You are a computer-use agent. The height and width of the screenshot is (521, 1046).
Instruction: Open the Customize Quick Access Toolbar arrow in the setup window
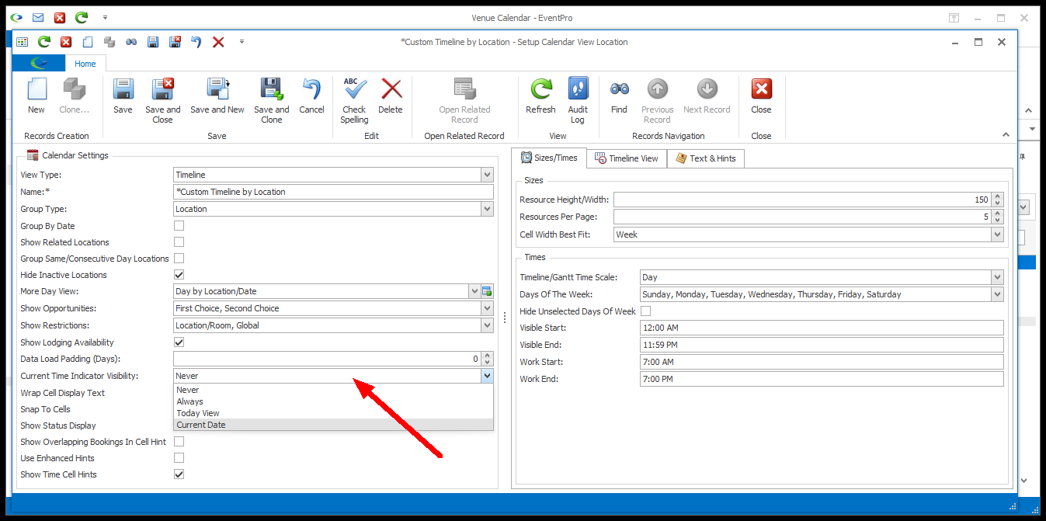[x=242, y=42]
